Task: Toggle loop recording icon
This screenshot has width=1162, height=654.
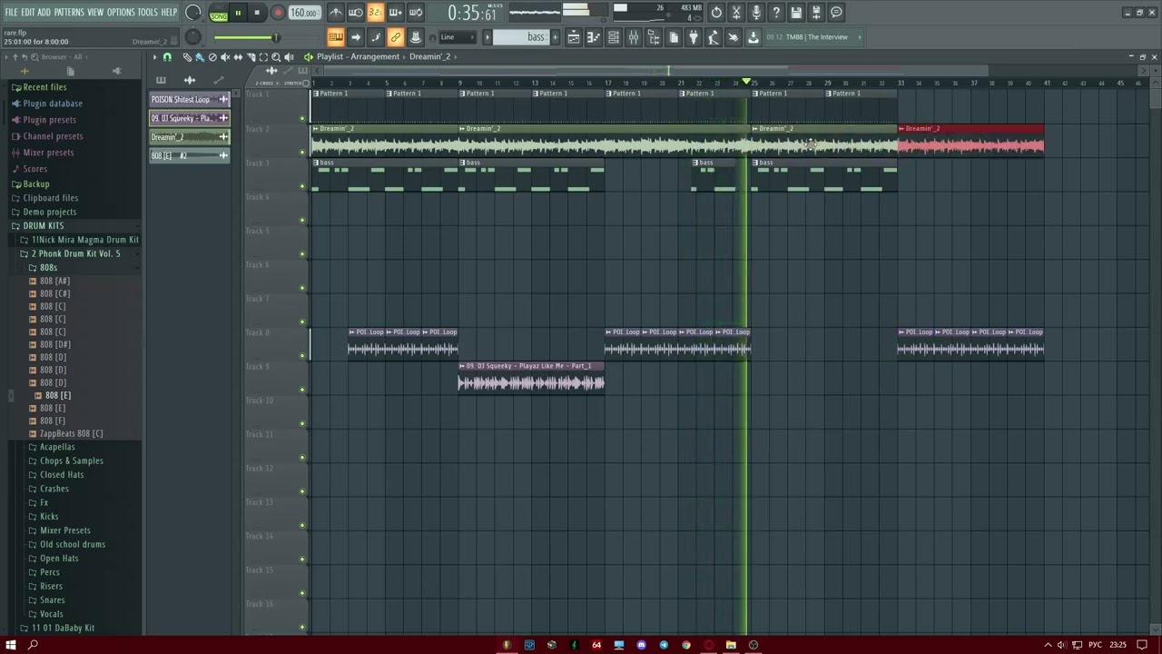Action: pos(416,13)
